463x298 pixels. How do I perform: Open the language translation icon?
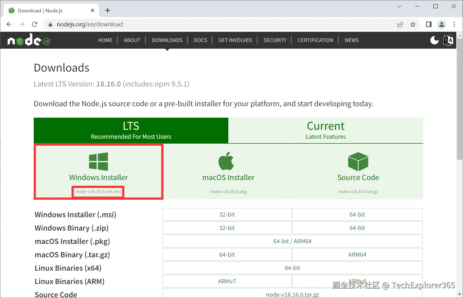[448, 40]
